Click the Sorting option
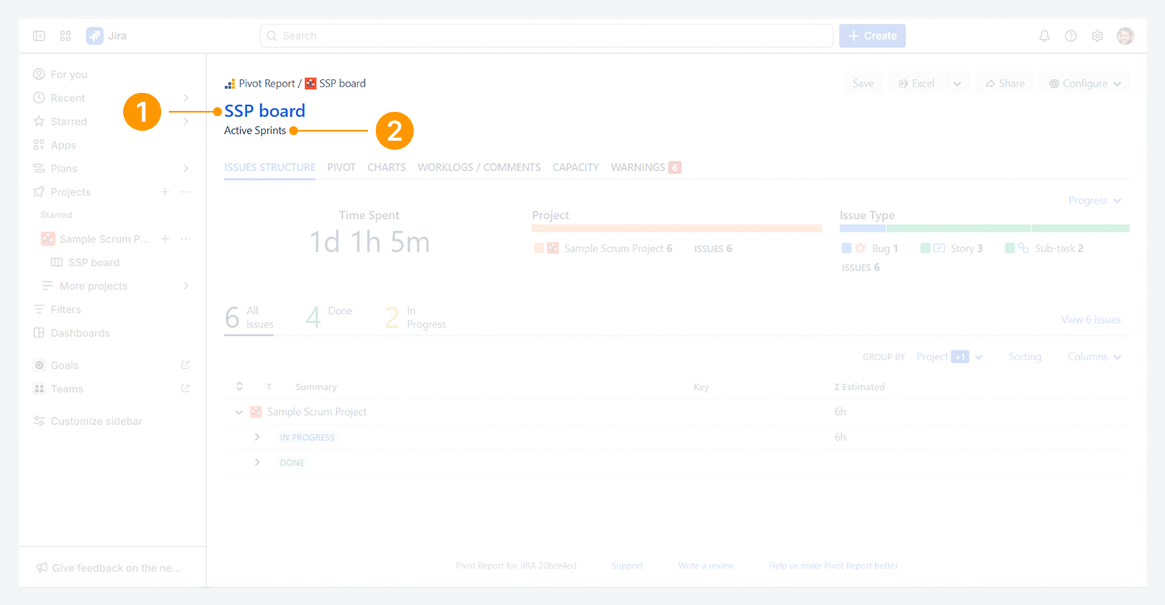The width and height of the screenshot is (1165, 605). (1024, 357)
